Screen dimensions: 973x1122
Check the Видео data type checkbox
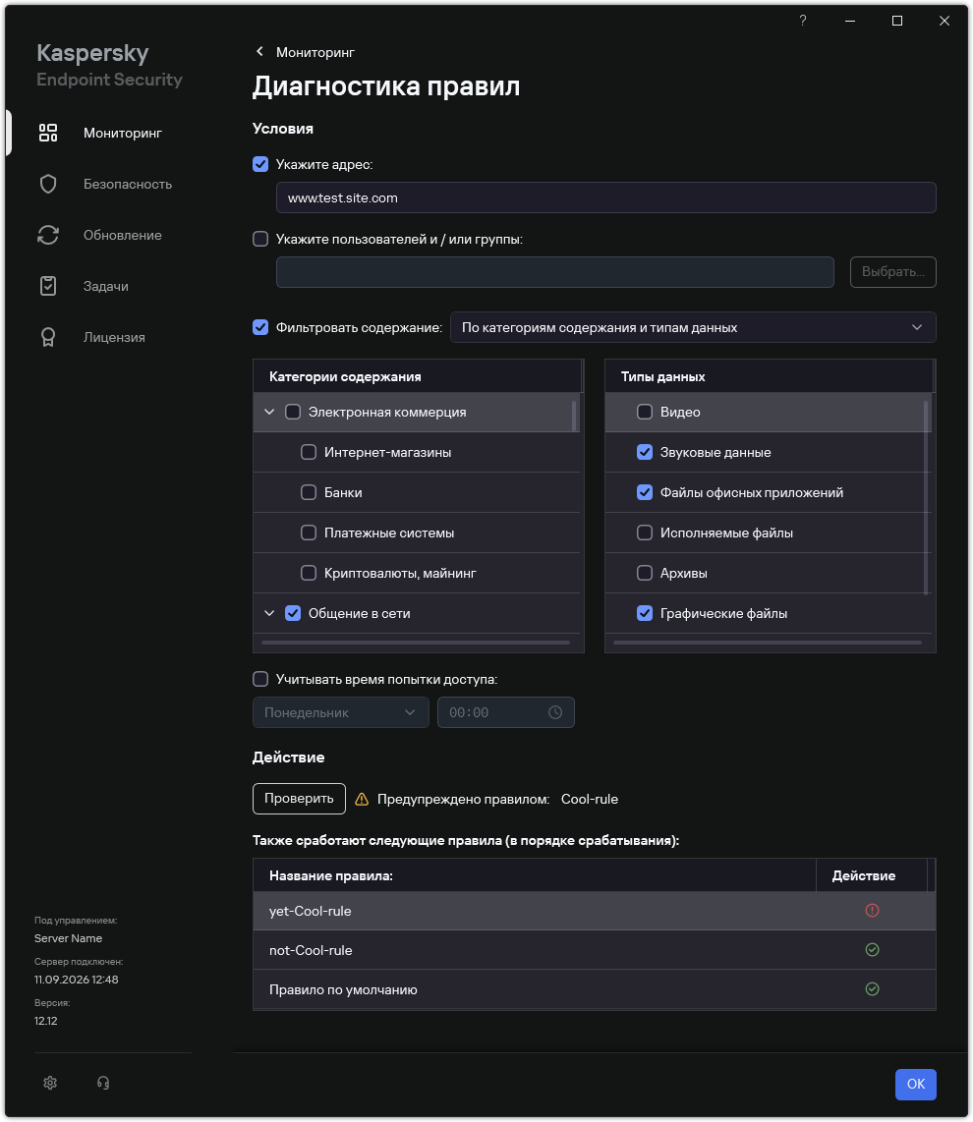[x=645, y=412]
